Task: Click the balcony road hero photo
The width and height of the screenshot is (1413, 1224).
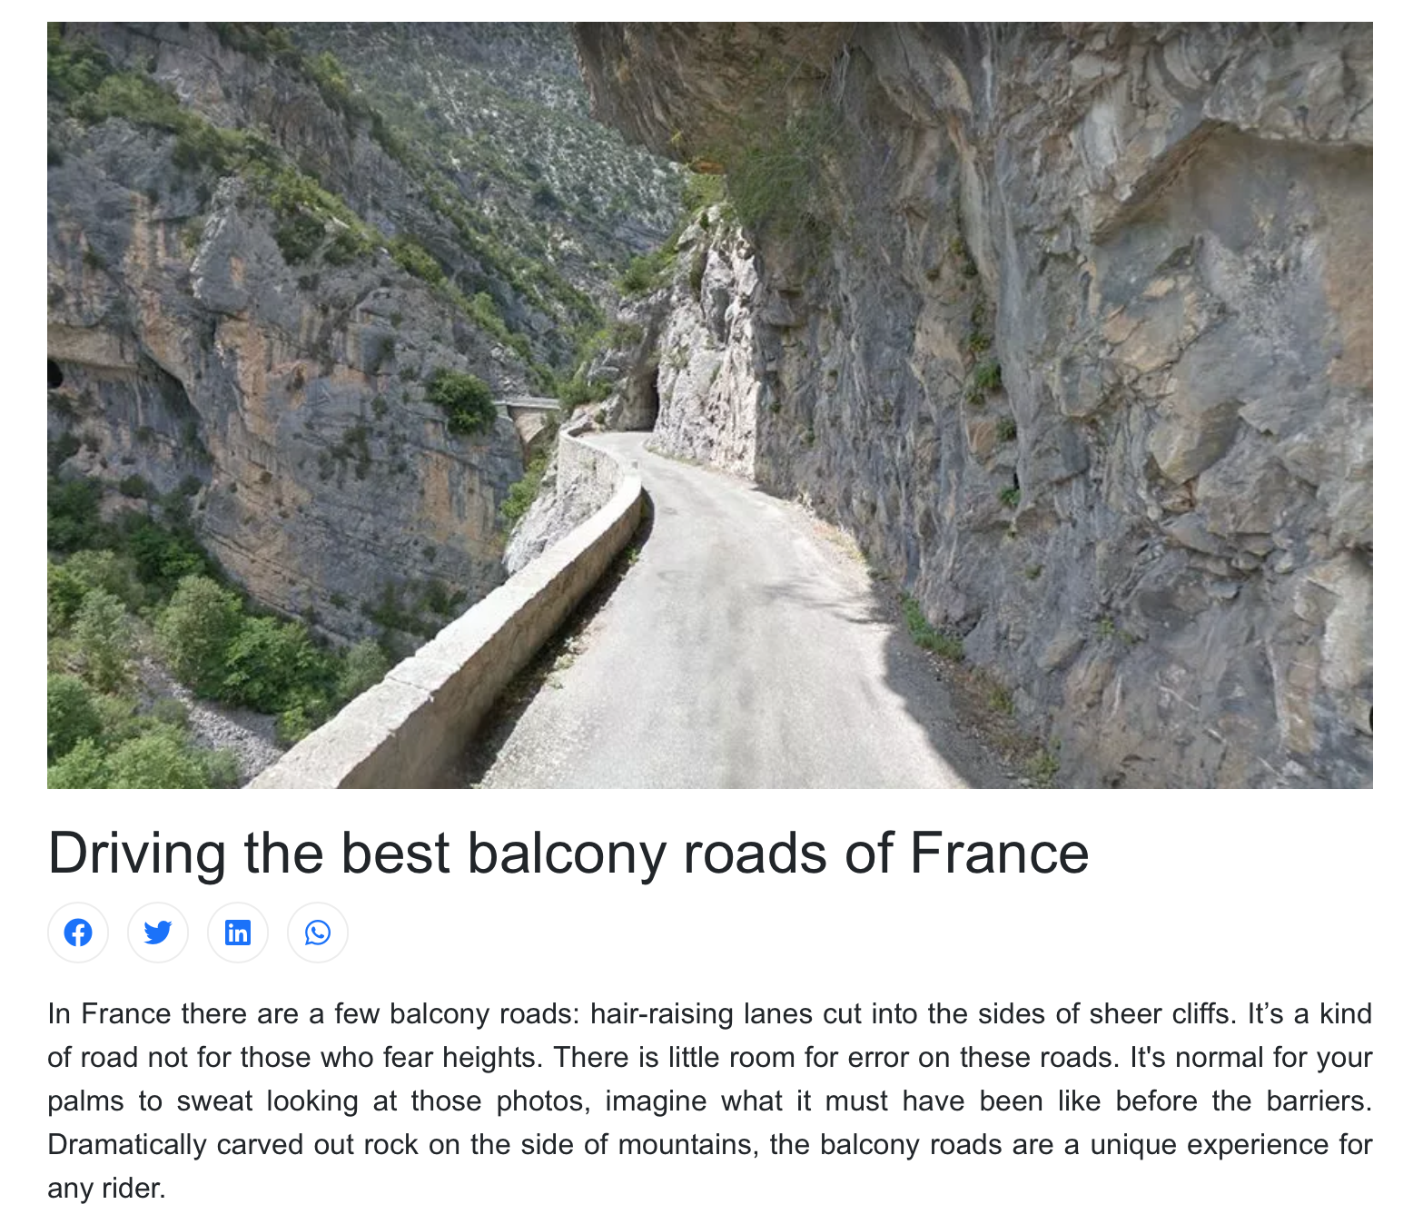Action: click(x=710, y=405)
